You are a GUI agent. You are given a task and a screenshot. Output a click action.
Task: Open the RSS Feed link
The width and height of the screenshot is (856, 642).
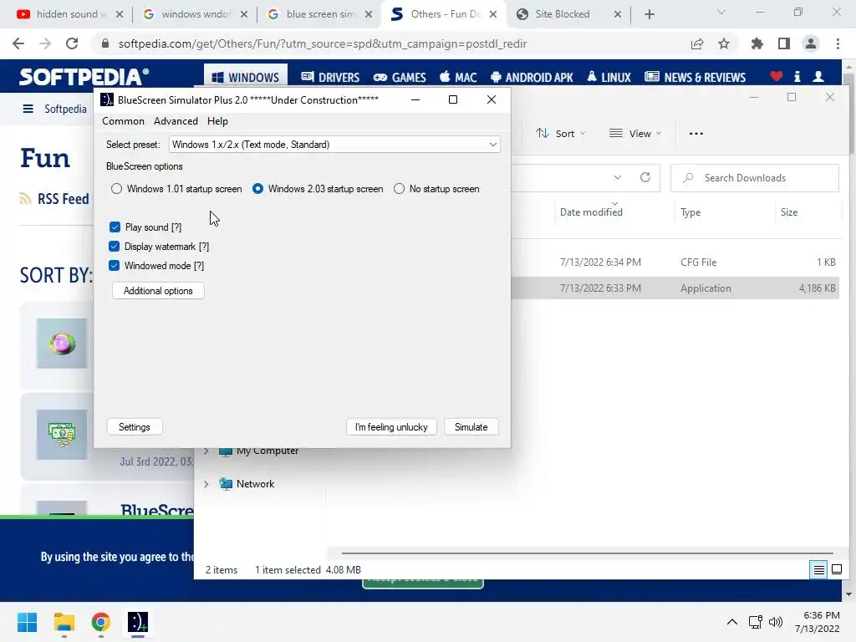tap(54, 199)
